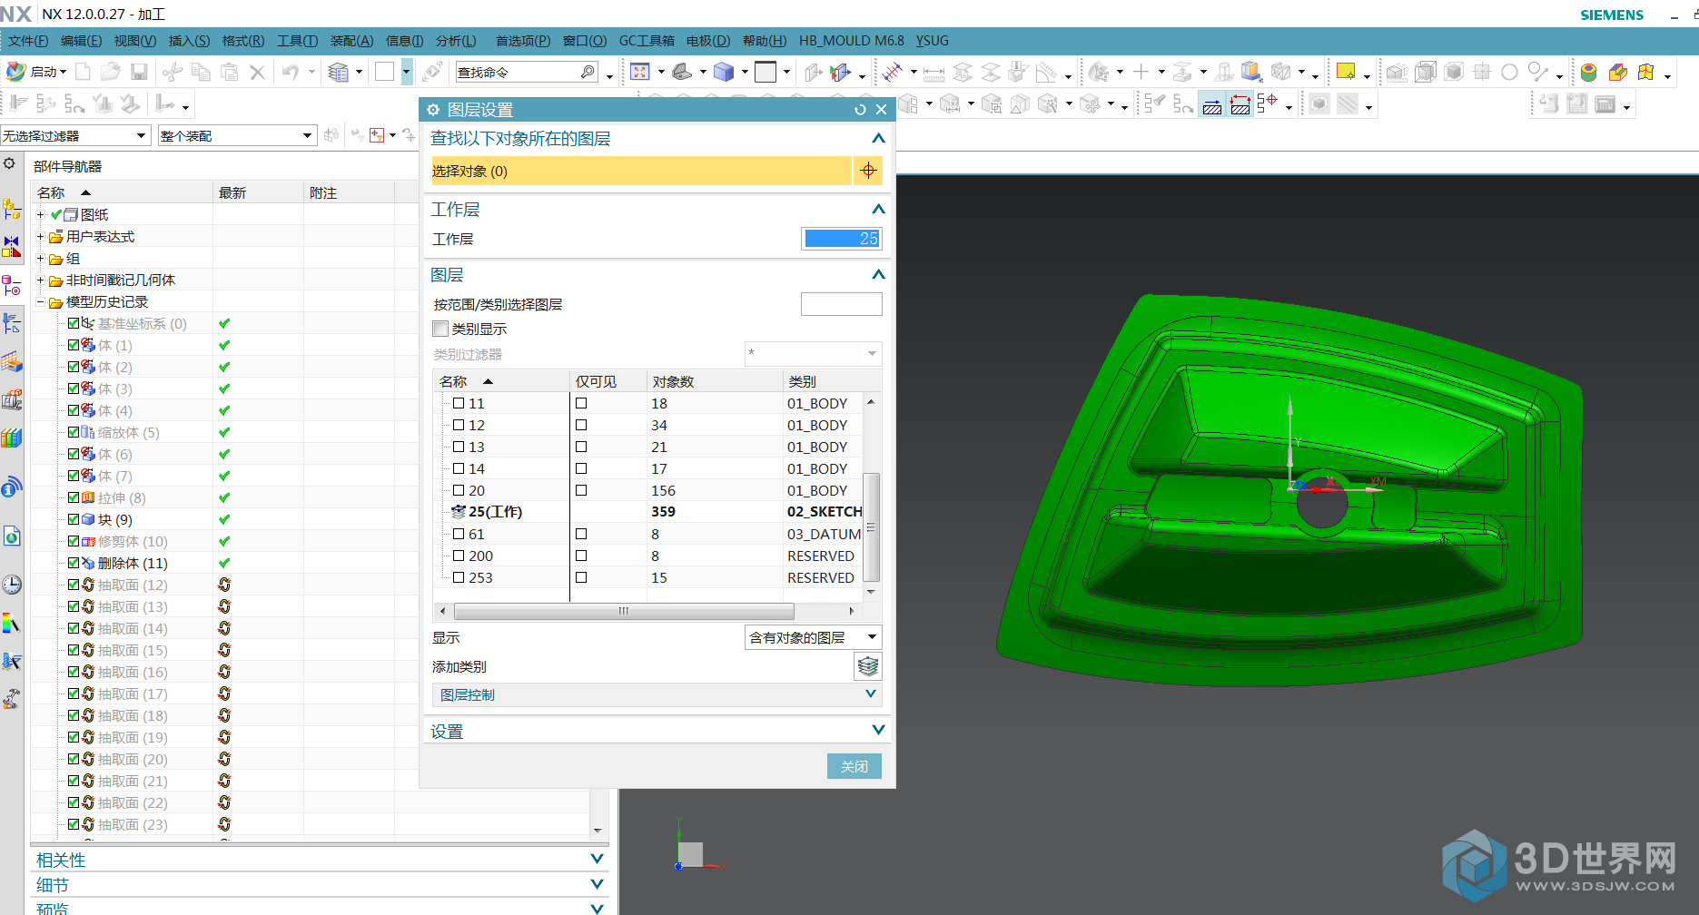Sort layers by 对象数 column header
Viewport: 1699px width, 915px height.
click(x=714, y=381)
